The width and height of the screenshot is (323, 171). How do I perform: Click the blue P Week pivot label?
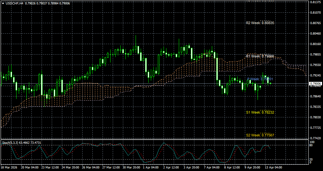[x=260, y=79]
